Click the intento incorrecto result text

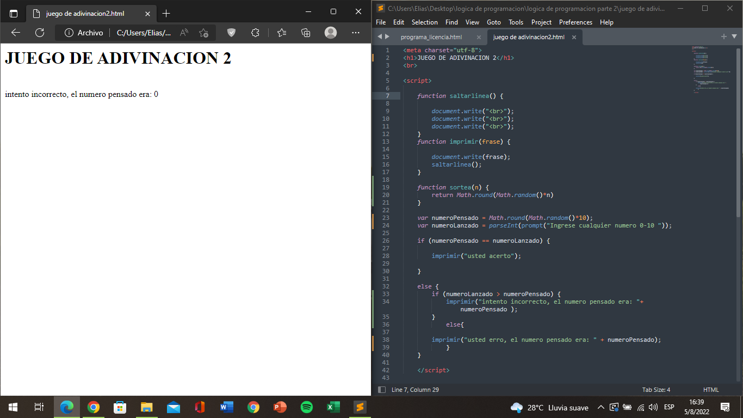coord(82,94)
